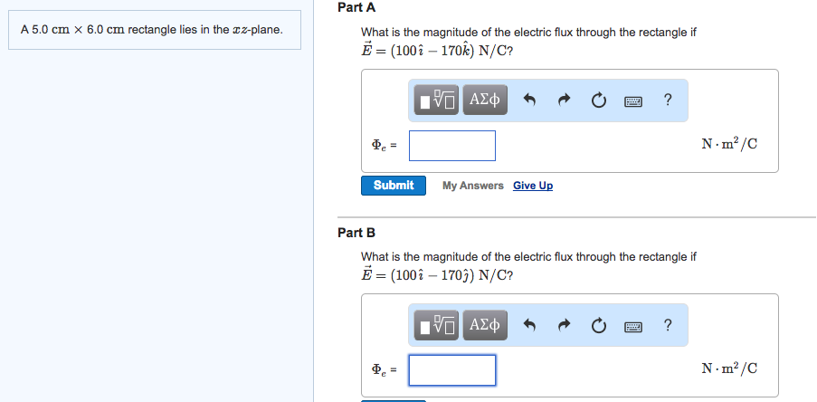Click Part B redo arrow
817x402 pixels.
point(565,325)
